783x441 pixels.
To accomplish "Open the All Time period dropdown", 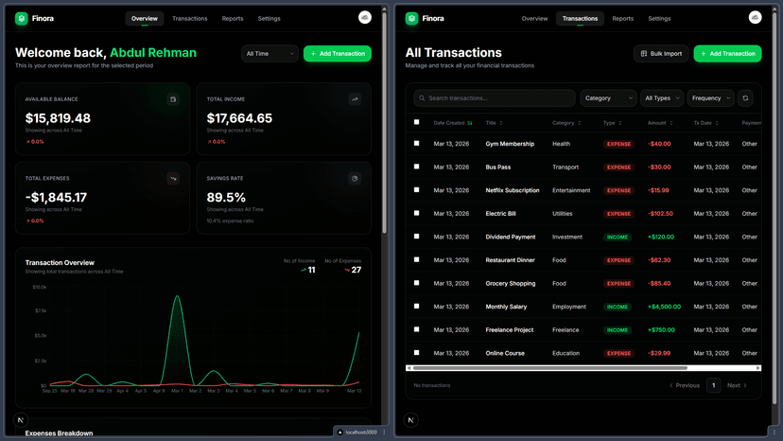I will click(x=270, y=54).
